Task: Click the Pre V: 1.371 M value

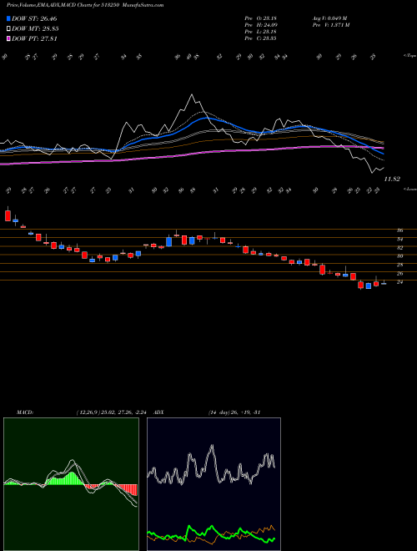Action: point(330,25)
